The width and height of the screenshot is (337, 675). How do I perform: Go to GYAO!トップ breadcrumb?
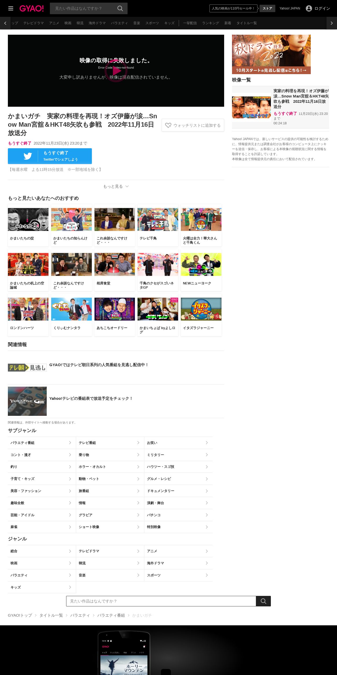[20, 615]
